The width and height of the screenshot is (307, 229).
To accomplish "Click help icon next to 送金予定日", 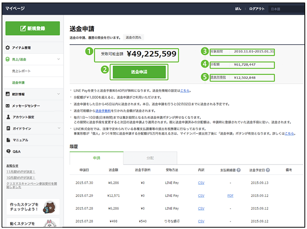I will pyautogui.click(x=268, y=170).
